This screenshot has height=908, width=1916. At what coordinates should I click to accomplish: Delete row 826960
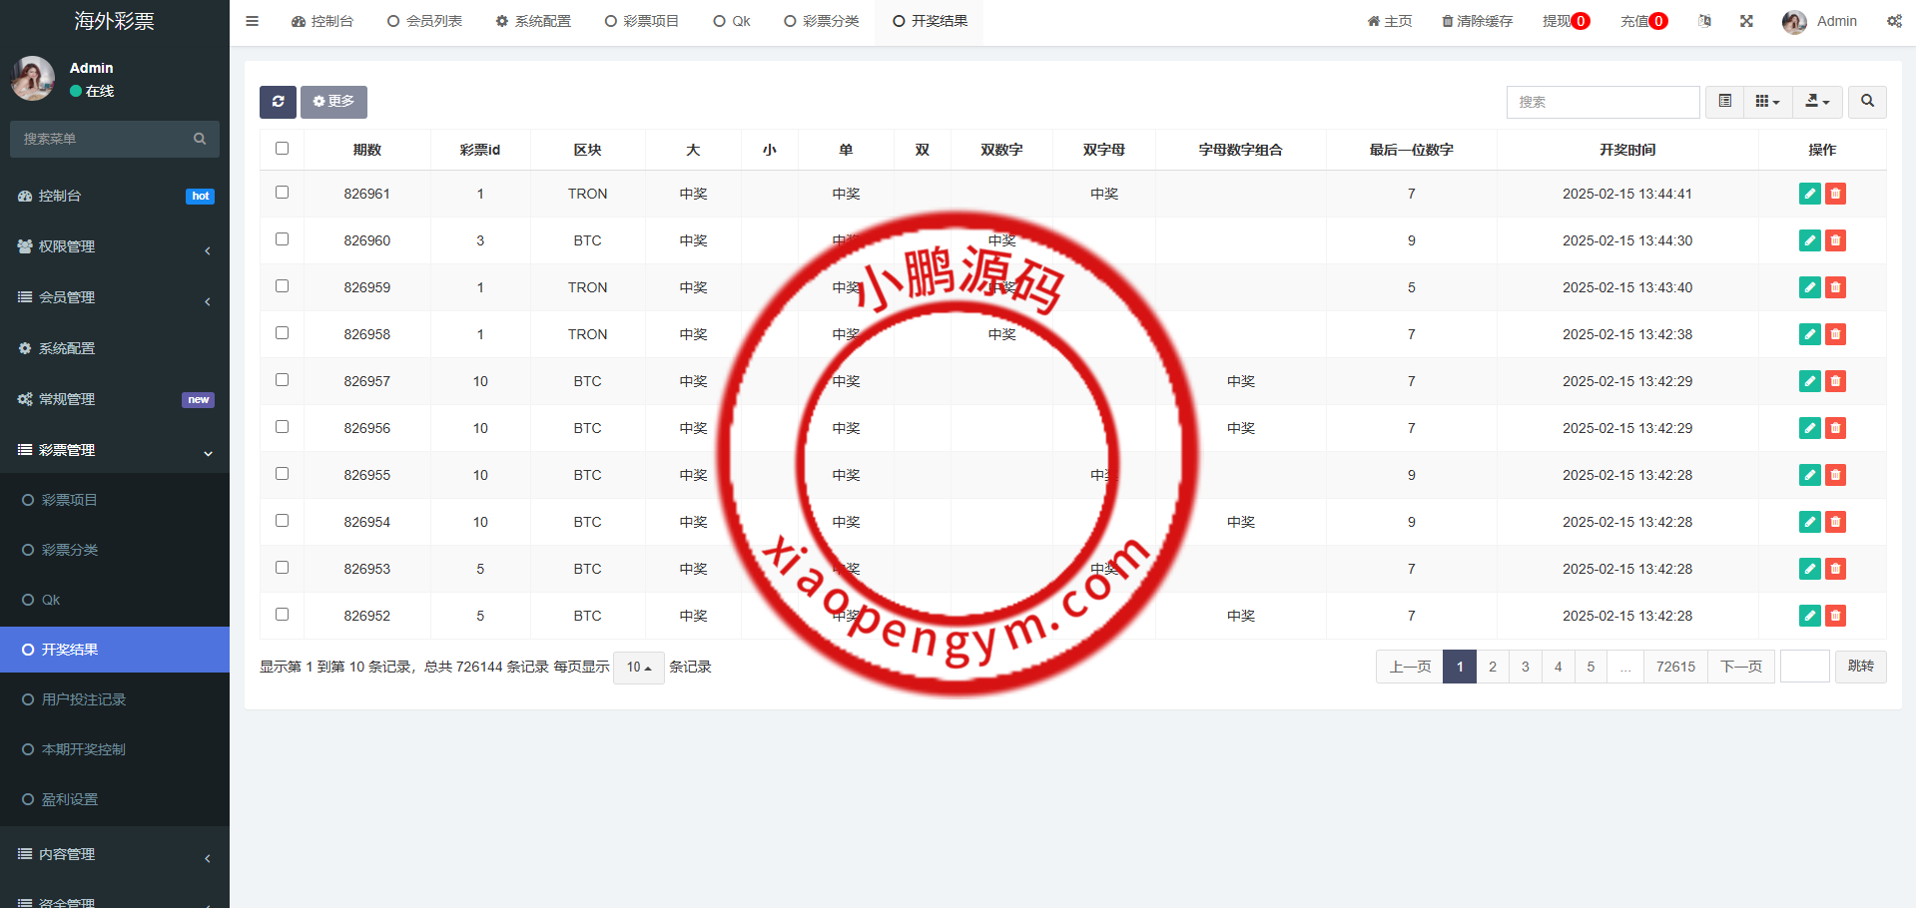tap(1835, 240)
